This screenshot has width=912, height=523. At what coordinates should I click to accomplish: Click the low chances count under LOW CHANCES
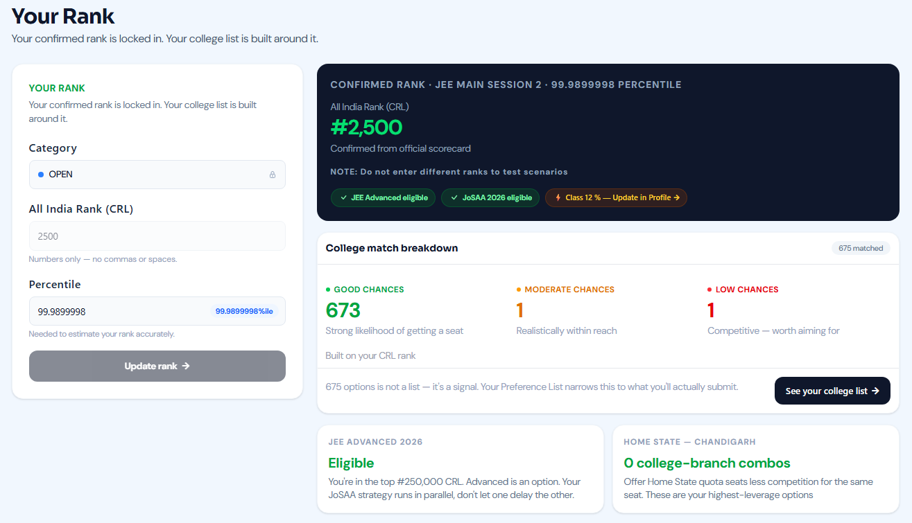[711, 310]
